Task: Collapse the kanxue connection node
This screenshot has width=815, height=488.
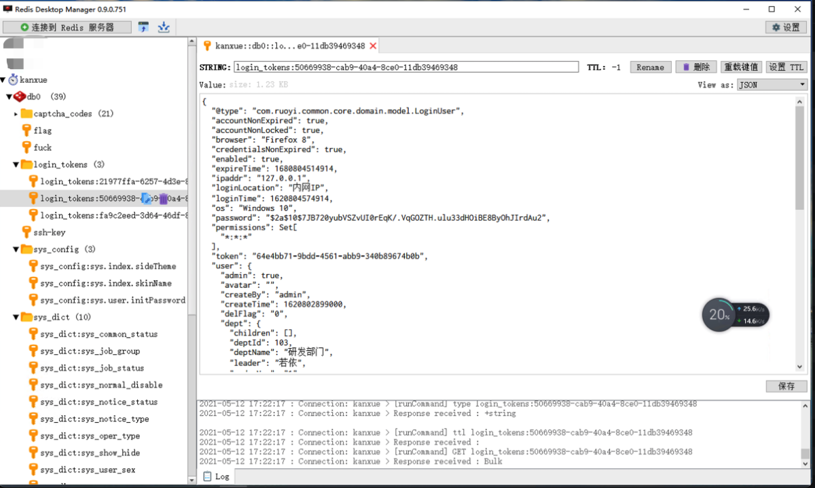Action: pyautogui.click(x=4, y=80)
